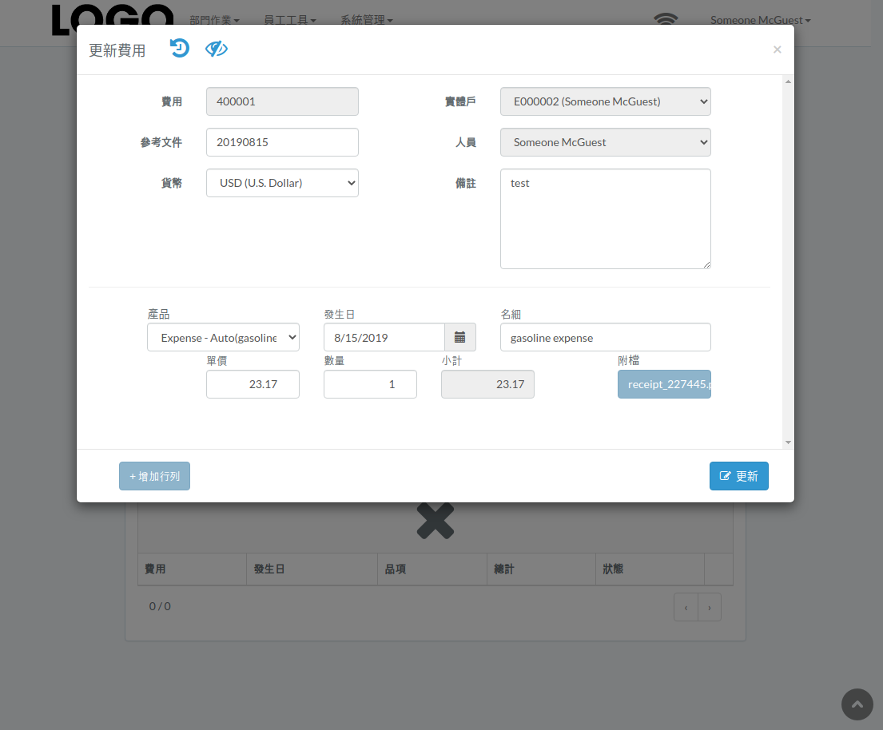Click the scroll-to-top arrow circle button
The height and width of the screenshot is (730, 883).
coord(857,704)
